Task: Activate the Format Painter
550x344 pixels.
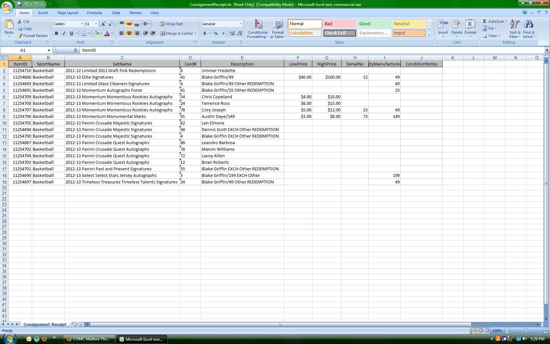Action: pyautogui.click(x=33, y=36)
